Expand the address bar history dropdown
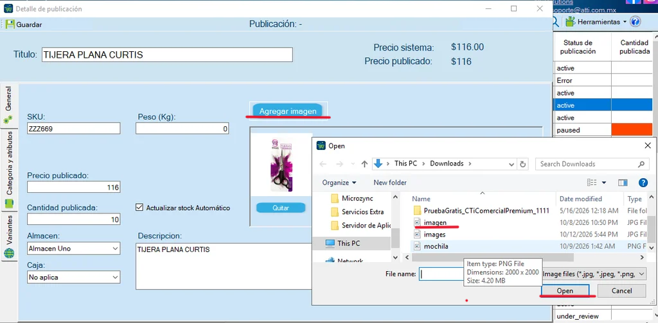Image resolution: width=658 pixels, height=323 pixels. tap(511, 164)
